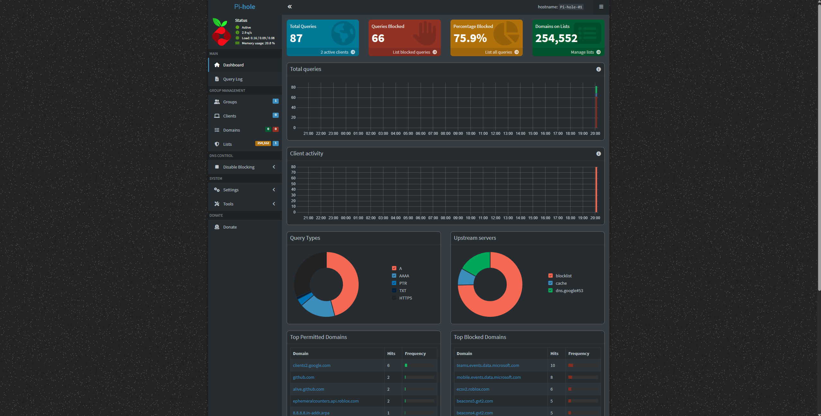Image resolution: width=821 pixels, height=416 pixels.
Task: Click the Groups people icon
Action: click(x=217, y=102)
